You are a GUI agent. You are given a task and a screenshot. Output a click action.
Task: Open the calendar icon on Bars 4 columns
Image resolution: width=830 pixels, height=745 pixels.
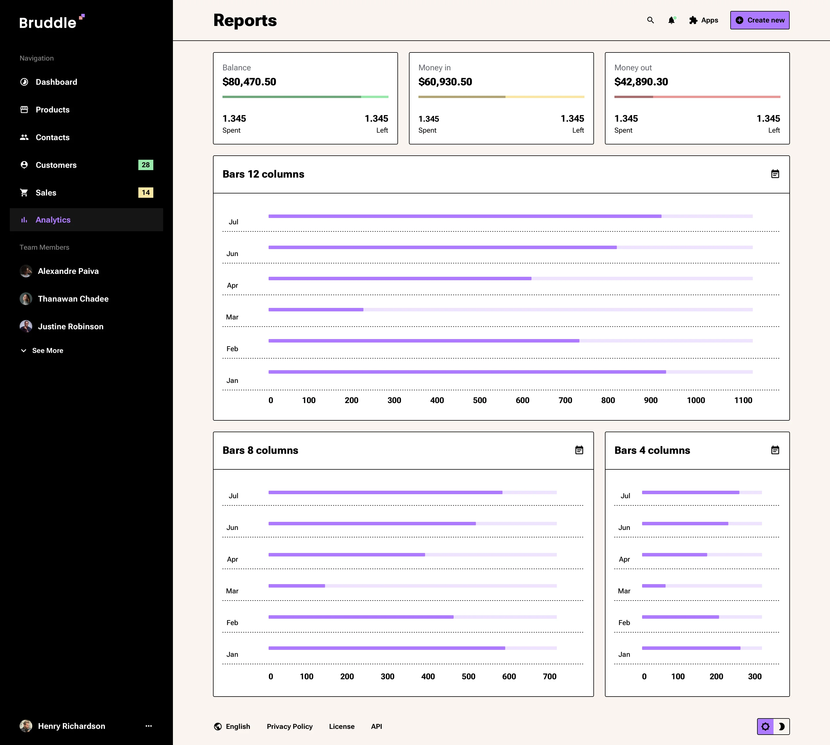775,450
